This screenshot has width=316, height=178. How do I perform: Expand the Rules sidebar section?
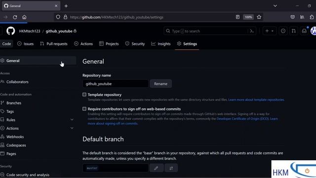72,120
